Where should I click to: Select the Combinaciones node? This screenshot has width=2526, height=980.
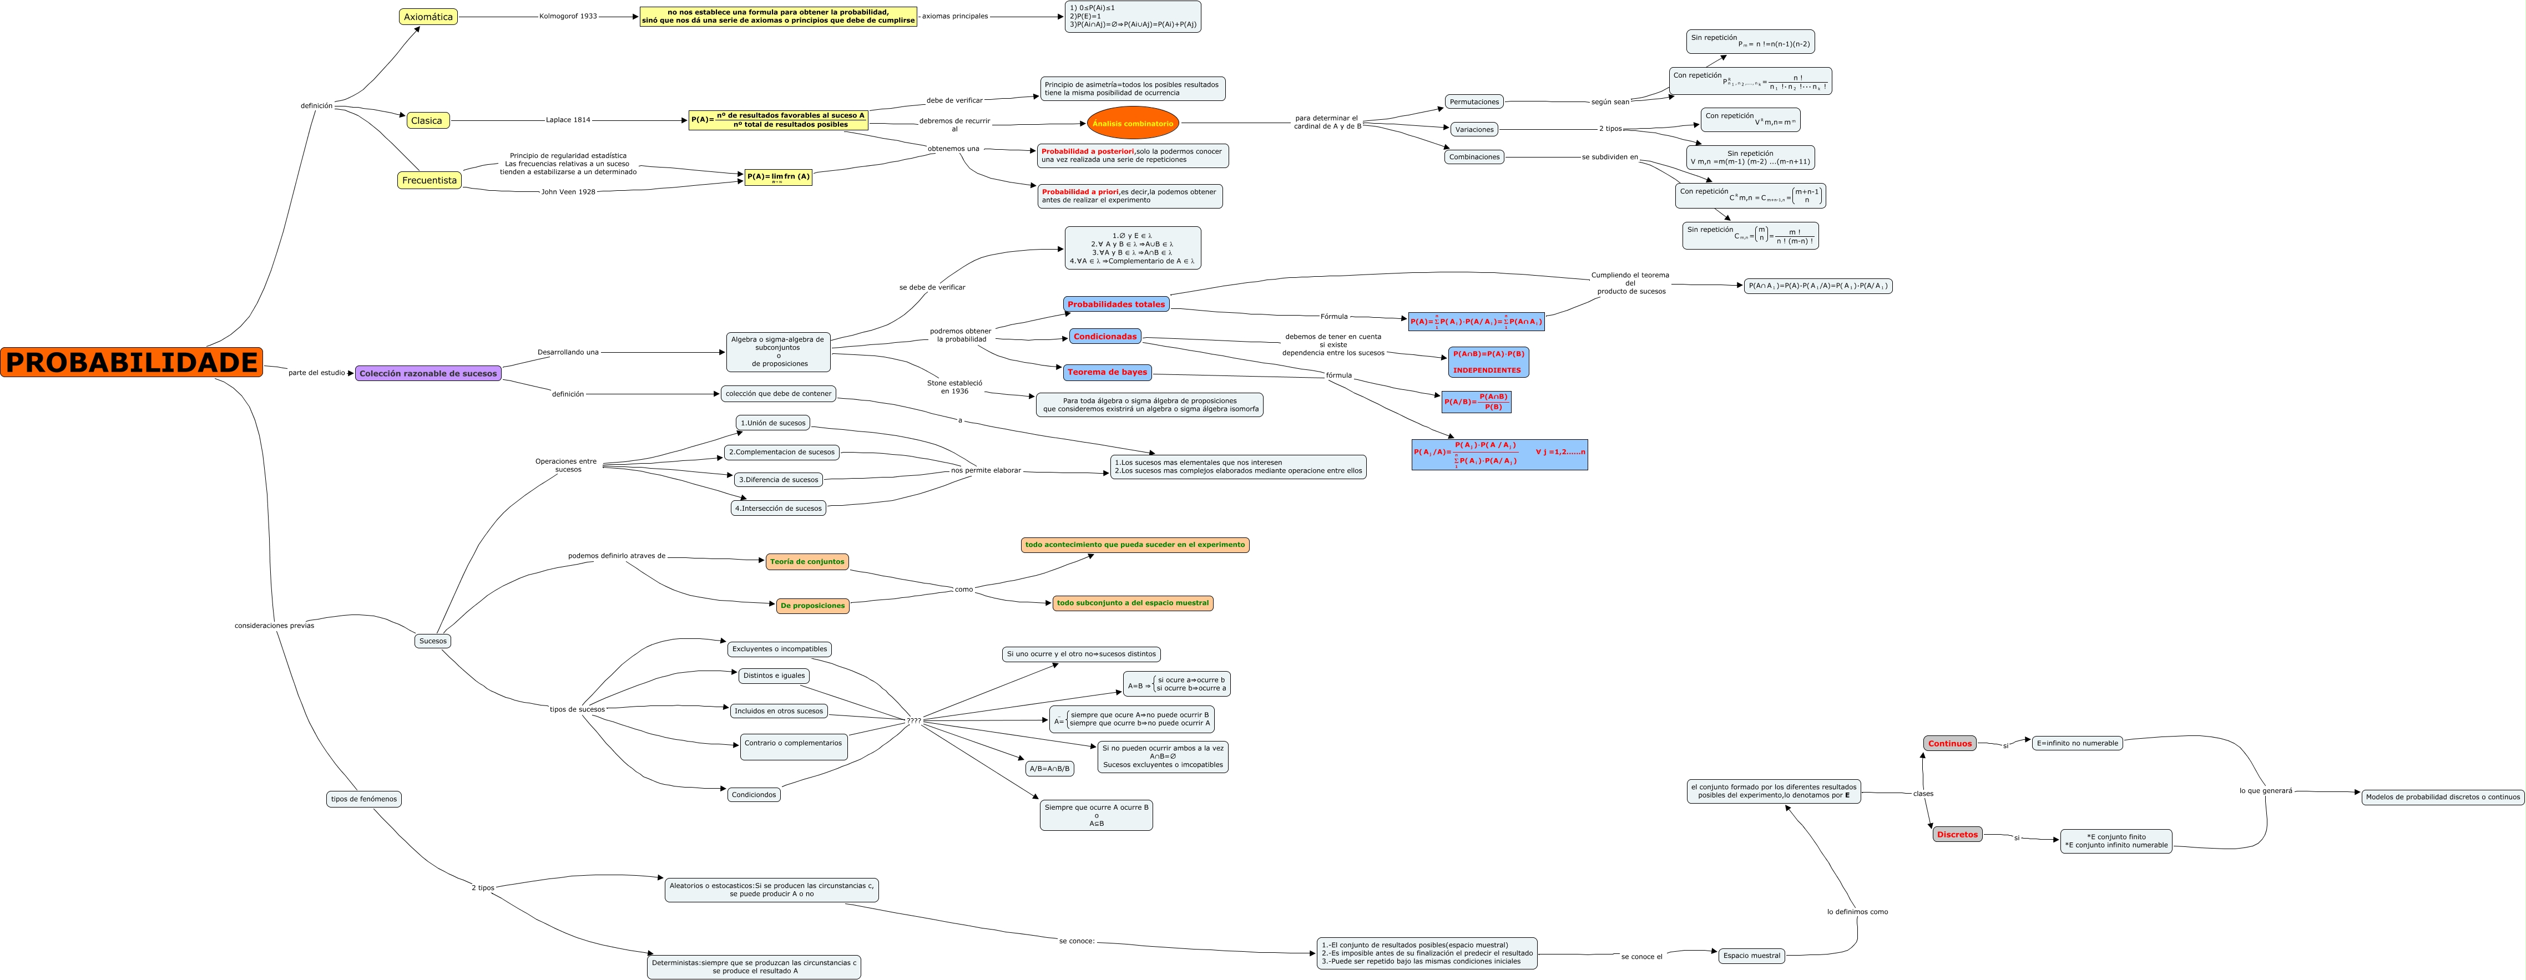(x=1474, y=157)
